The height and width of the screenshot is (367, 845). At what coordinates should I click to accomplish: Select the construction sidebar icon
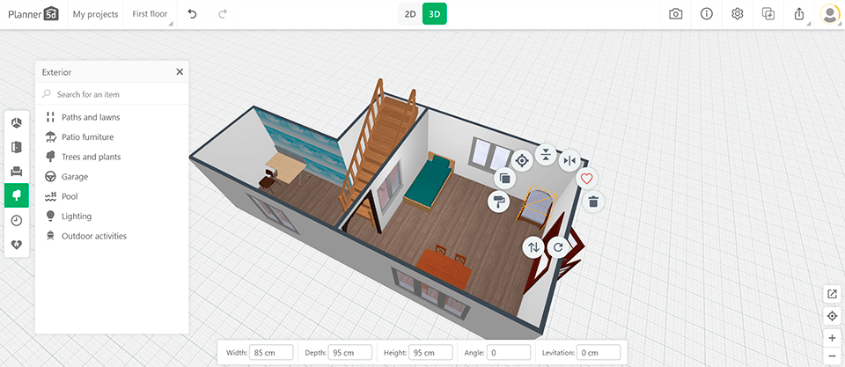point(17,123)
